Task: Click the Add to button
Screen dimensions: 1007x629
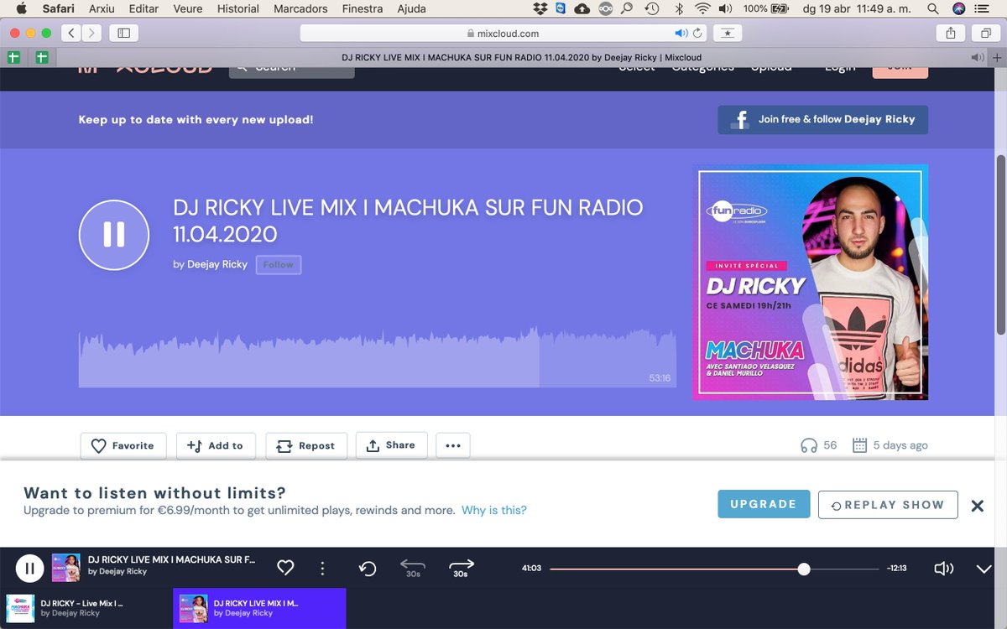Action: 215,445
